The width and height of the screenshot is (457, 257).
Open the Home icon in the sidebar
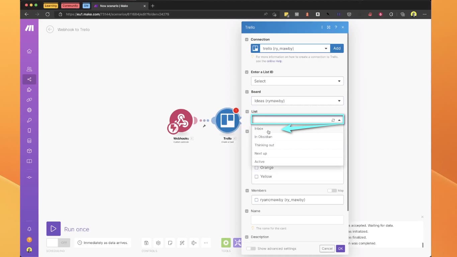29,51
